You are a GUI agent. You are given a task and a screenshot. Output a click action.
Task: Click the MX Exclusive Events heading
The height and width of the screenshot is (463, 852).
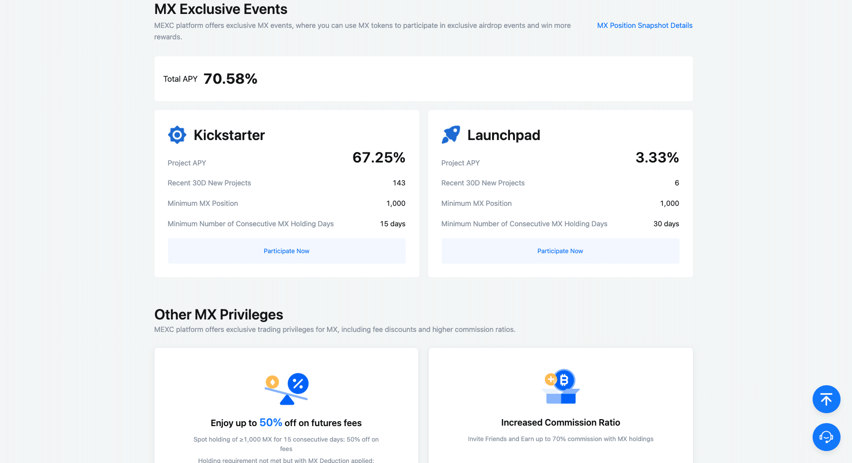click(x=221, y=9)
